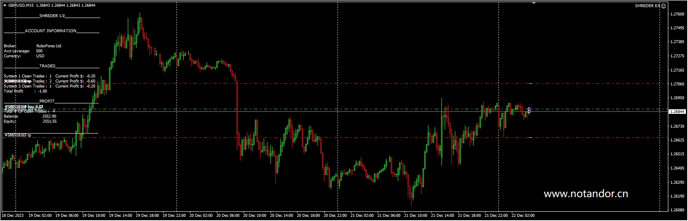688x221 pixels.
Task: Click time axis label 19 Dec 02:00
Action: [40, 216]
